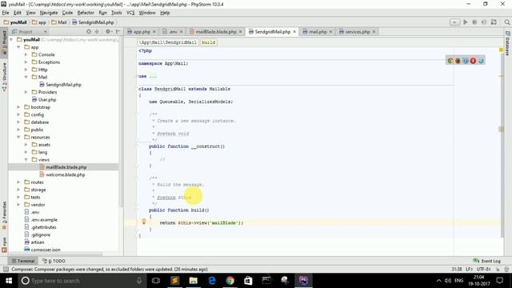The height and width of the screenshot is (288, 512).
Task: Expand the Http folder
Action: pyautogui.click(x=26, y=70)
